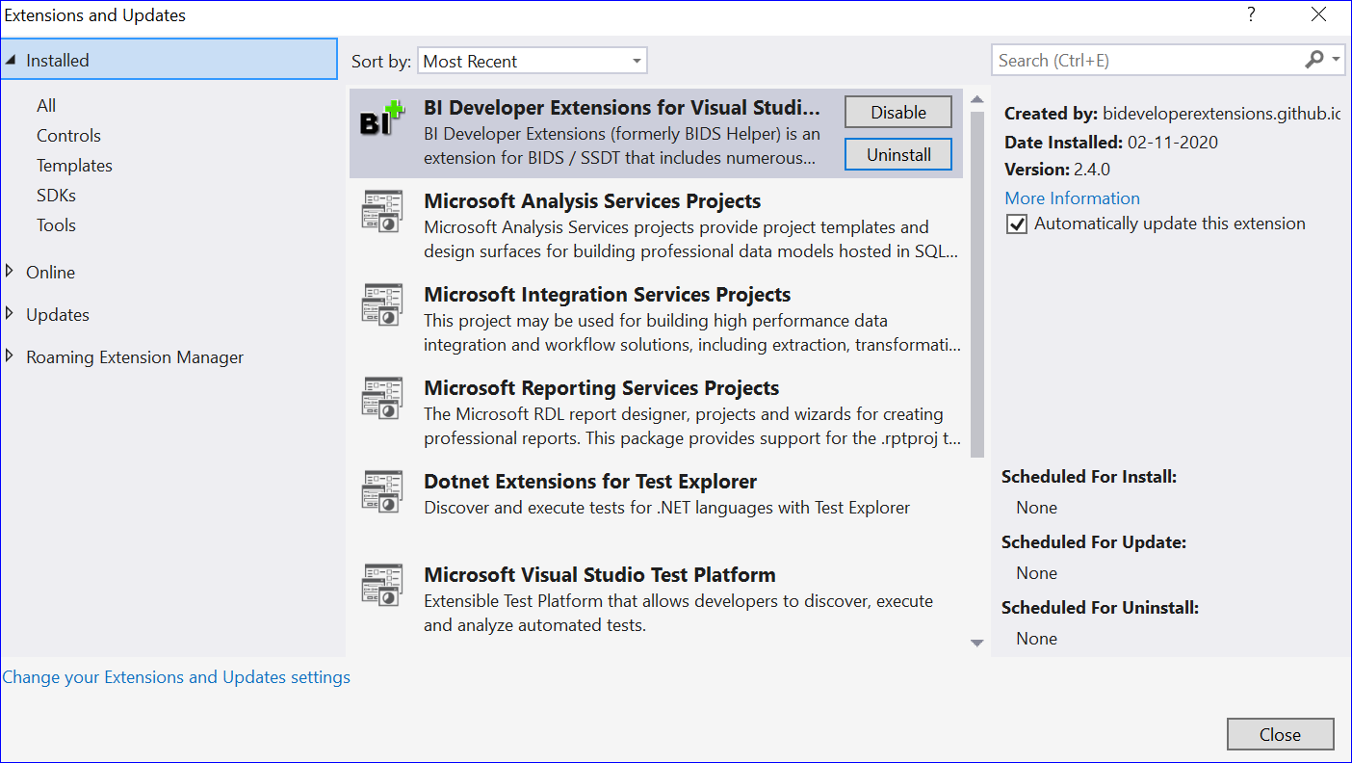Open the Sort by dropdown

(533, 61)
